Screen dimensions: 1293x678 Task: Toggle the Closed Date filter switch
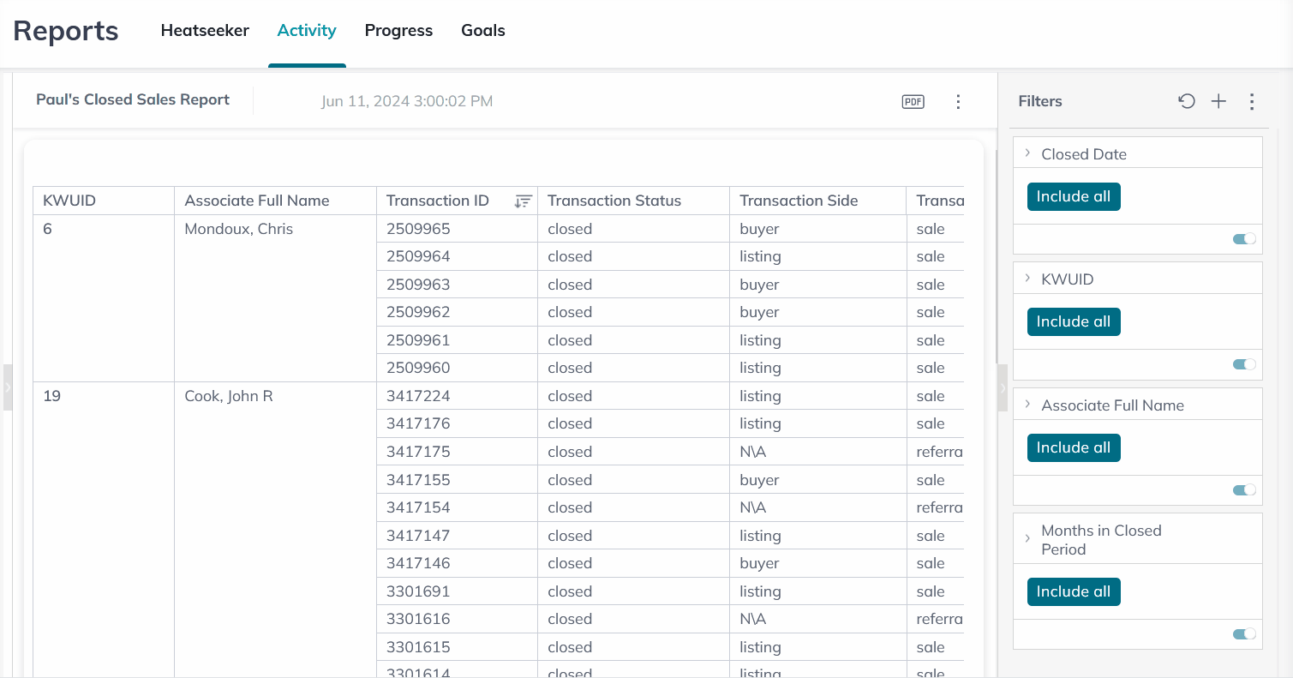click(1244, 239)
